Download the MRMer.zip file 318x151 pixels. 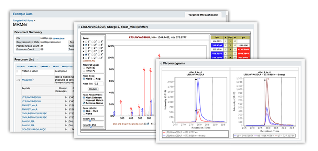pyautogui.click(x=59, y=38)
